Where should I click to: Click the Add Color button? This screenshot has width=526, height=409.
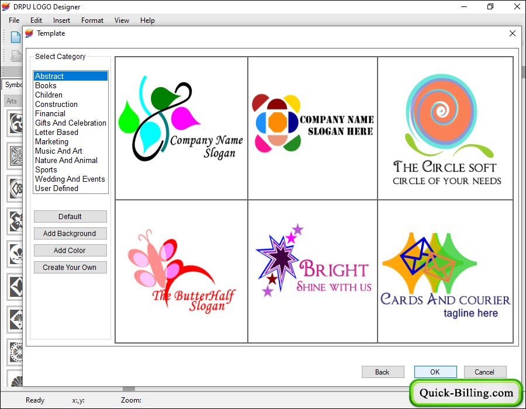tap(70, 251)
